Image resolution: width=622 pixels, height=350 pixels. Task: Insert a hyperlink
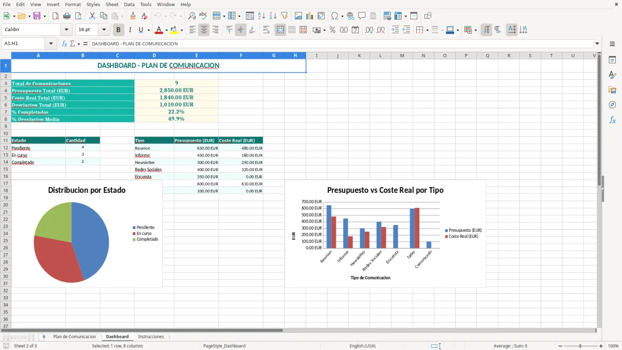coord(350,16)
